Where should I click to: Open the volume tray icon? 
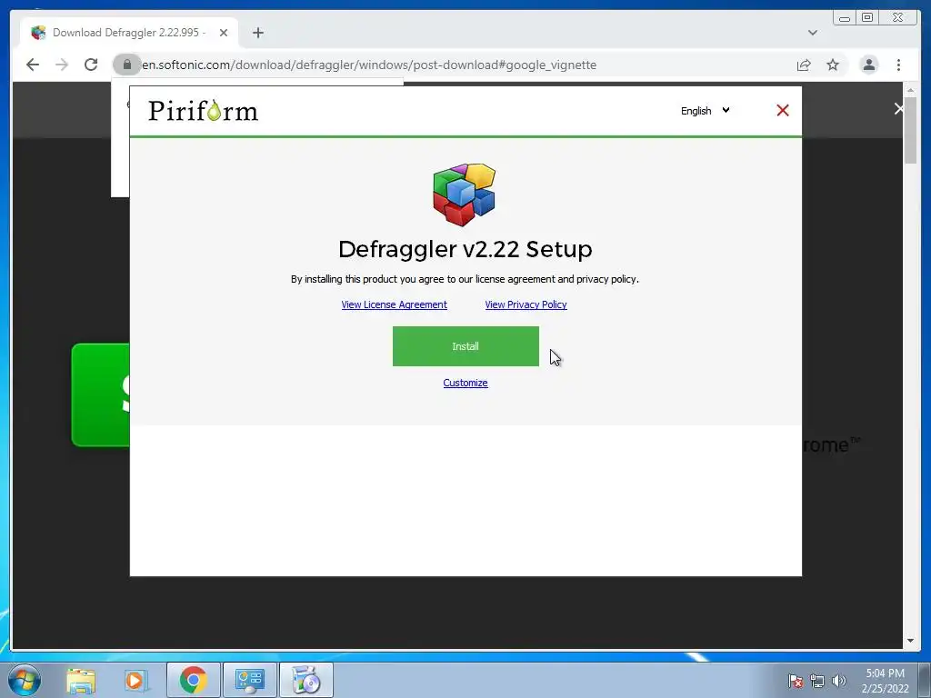tap(838, 681)
